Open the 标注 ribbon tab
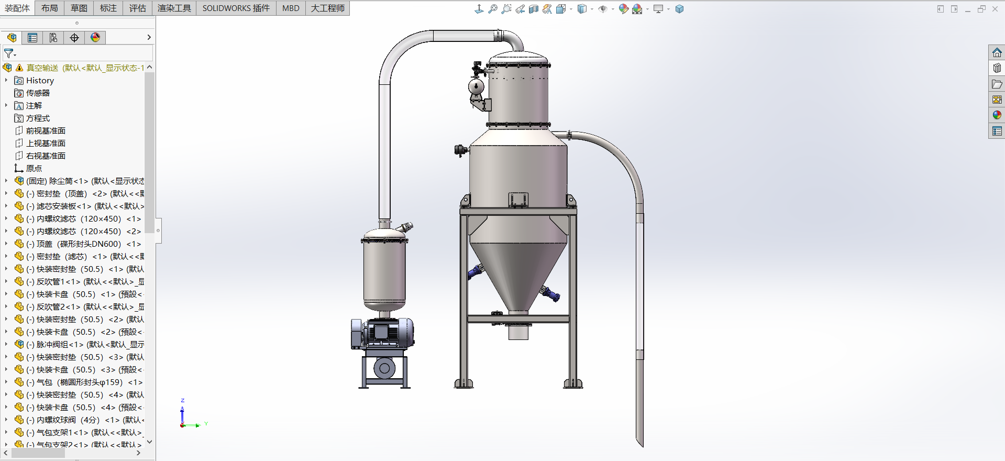Image resolution: width=1005 pixels, height=461 pixels. pyautogui.click(x=108, y=8)
